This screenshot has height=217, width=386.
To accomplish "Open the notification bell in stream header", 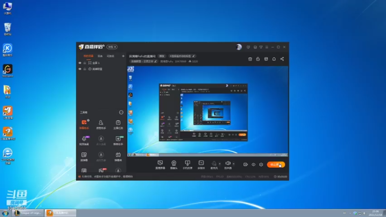I will [x=274, y=59].
